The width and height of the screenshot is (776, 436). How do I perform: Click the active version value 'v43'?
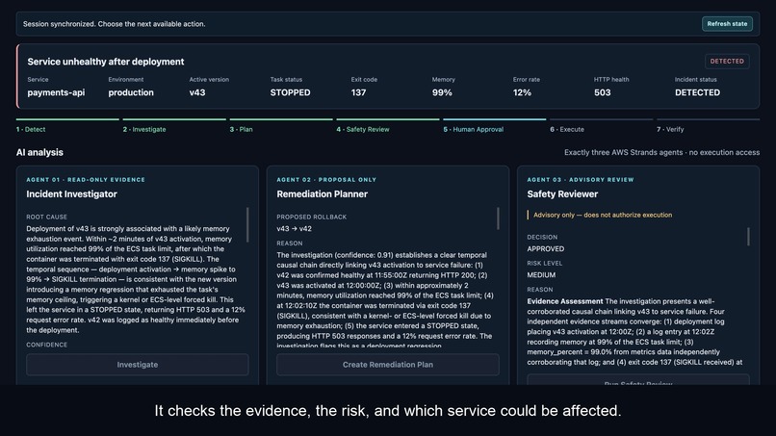click(197, 92)
